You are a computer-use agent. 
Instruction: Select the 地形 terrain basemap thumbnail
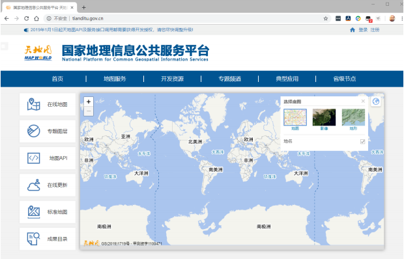[353, 117]
